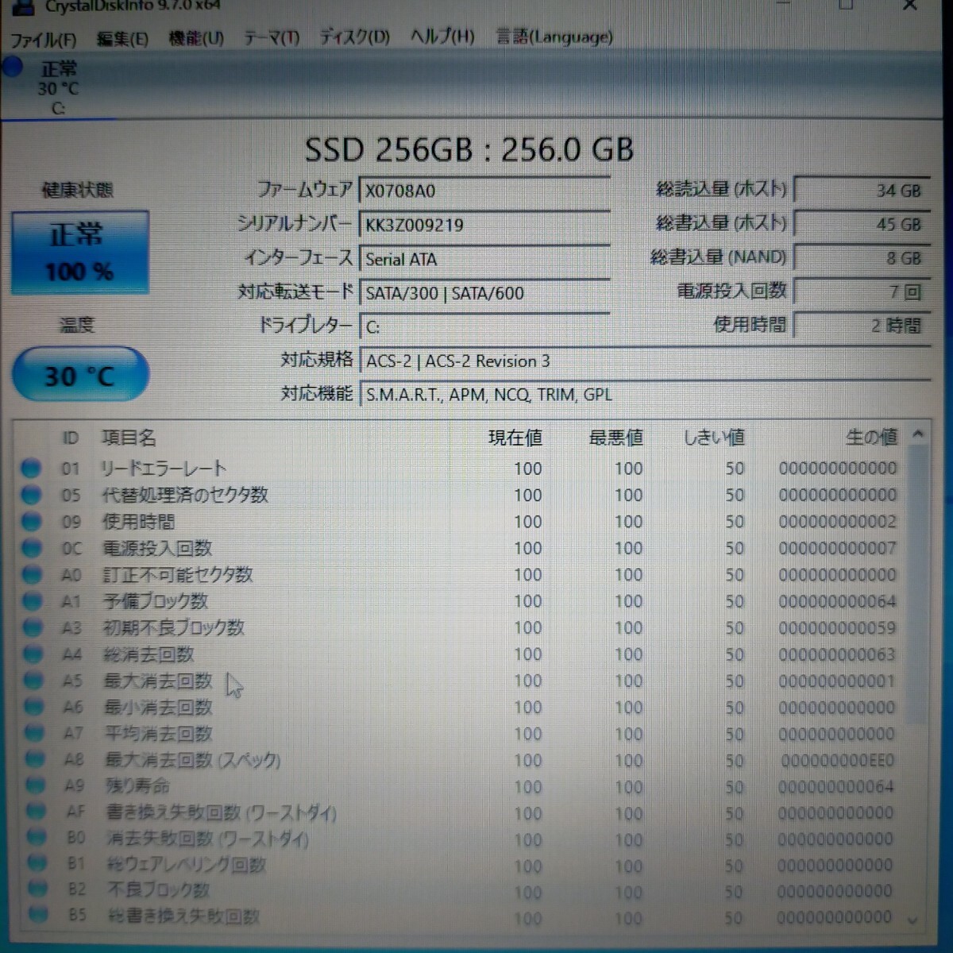
Task: Click the NAND writes value 8 GB
Action: tap(862, 259)
